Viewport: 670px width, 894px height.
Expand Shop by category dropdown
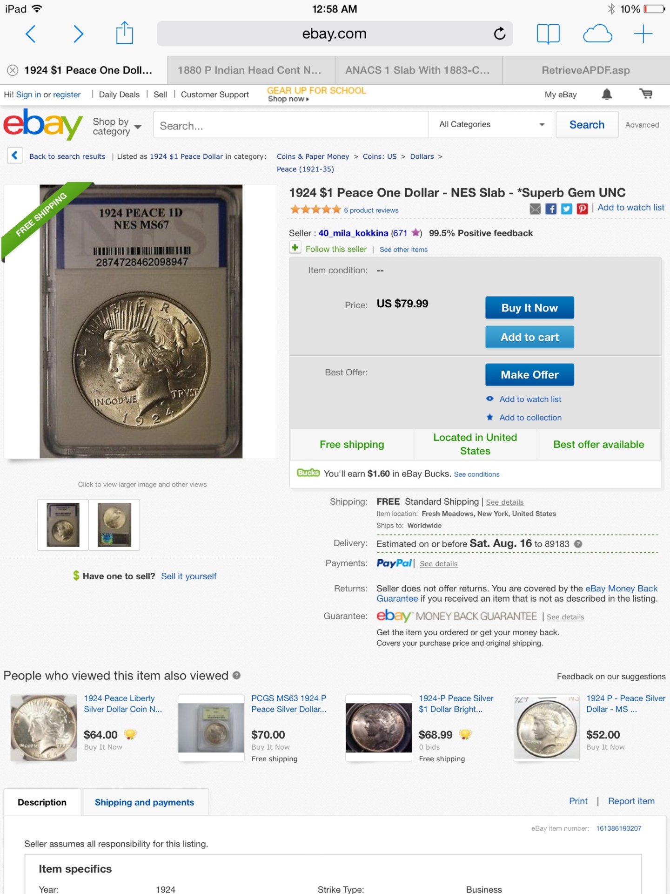[x=117, y=126]
